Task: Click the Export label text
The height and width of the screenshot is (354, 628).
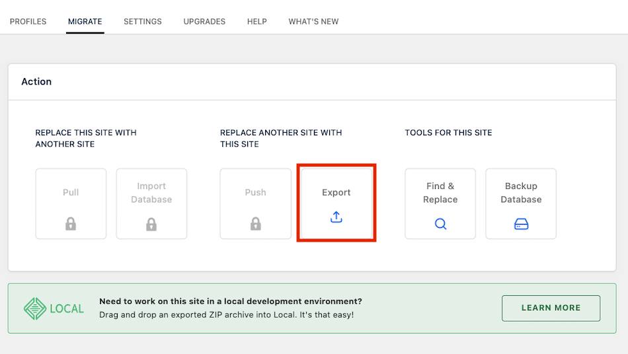Action: (x=336, y=193)
